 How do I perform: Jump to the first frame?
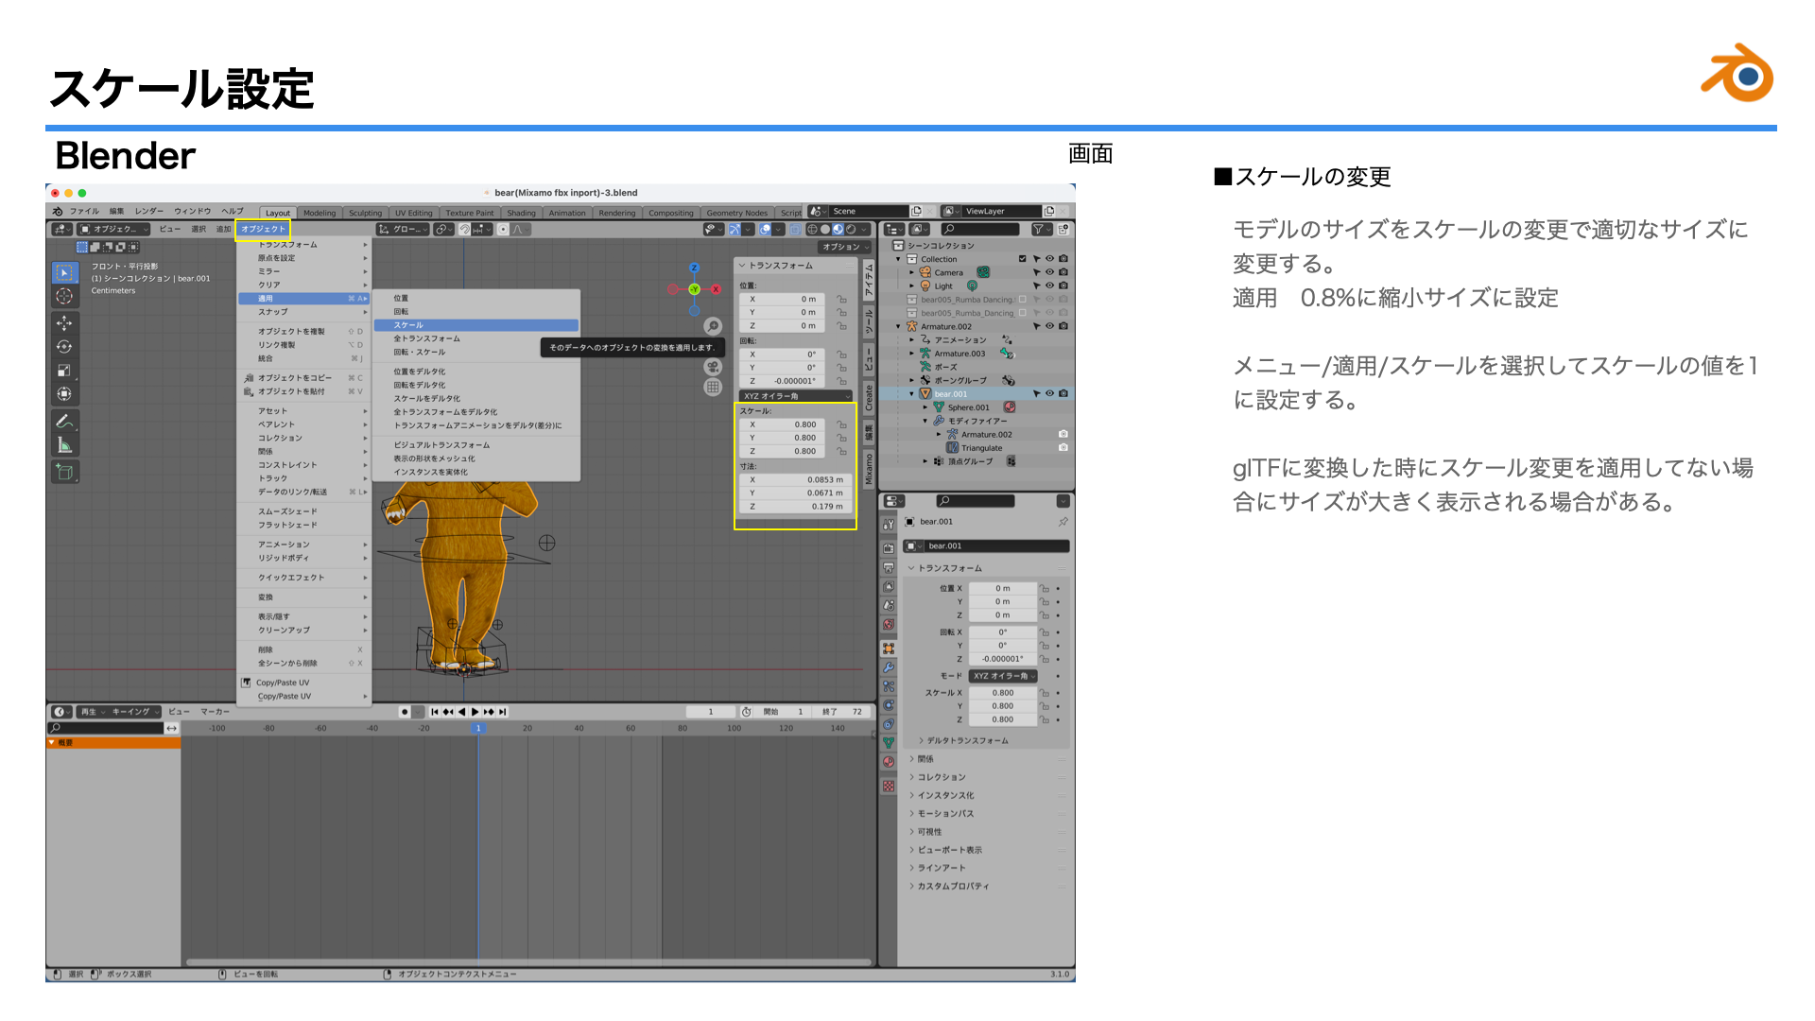[x=434, y=712]
